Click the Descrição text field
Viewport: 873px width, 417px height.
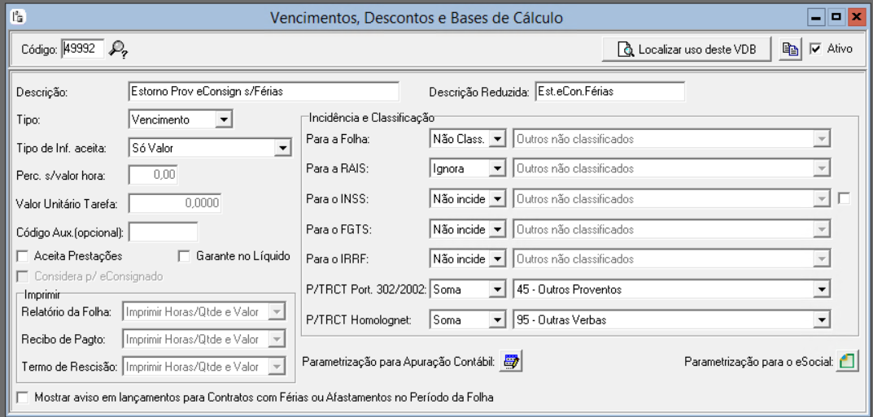[264, 91]
